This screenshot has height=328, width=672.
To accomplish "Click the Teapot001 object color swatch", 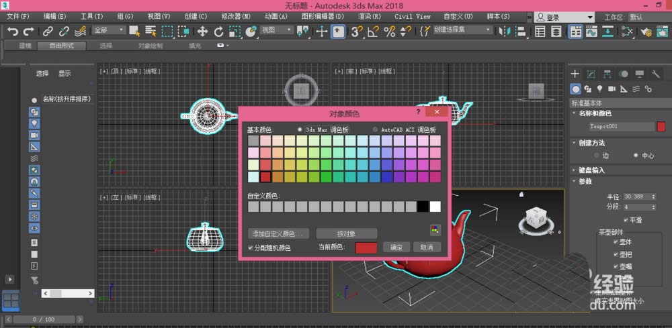I will coord(661,126).
